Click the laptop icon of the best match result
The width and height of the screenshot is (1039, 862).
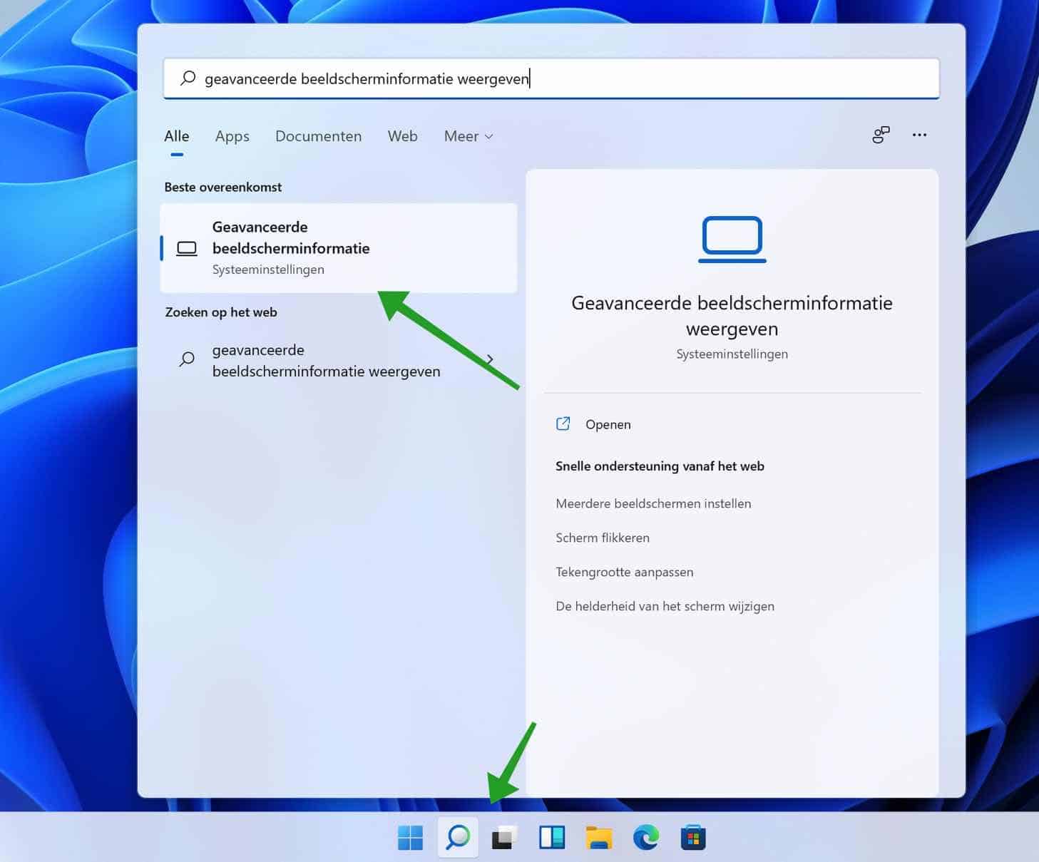[x=187, y=248]
